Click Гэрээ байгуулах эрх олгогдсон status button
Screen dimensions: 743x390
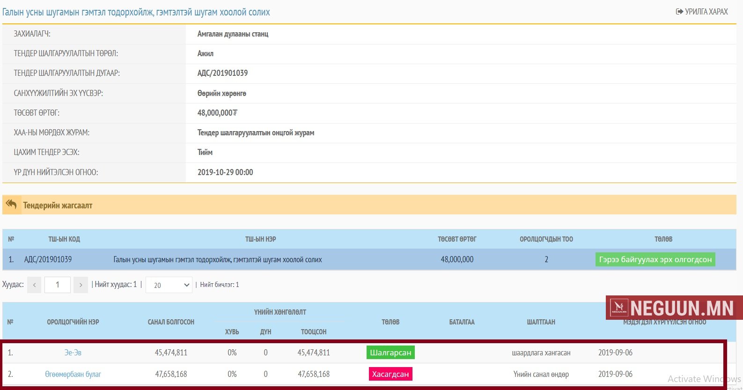point(655,259)
